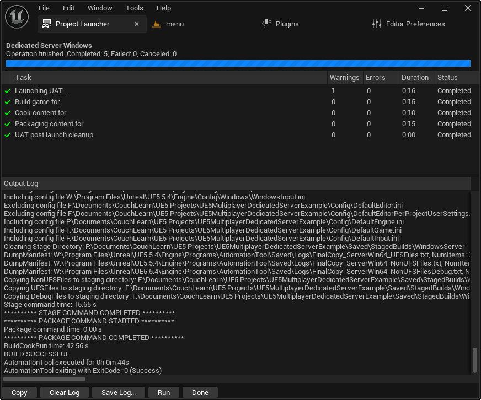Click the Unreal Engine logo icon

pyautogui.click(x=17, y=17)
